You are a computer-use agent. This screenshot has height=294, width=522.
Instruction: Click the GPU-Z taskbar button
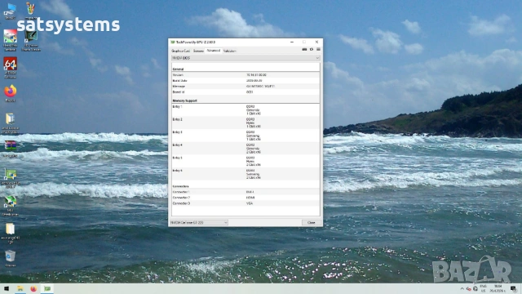[x=47, y=288]
